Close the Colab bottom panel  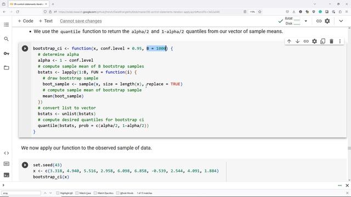(347, 186)
